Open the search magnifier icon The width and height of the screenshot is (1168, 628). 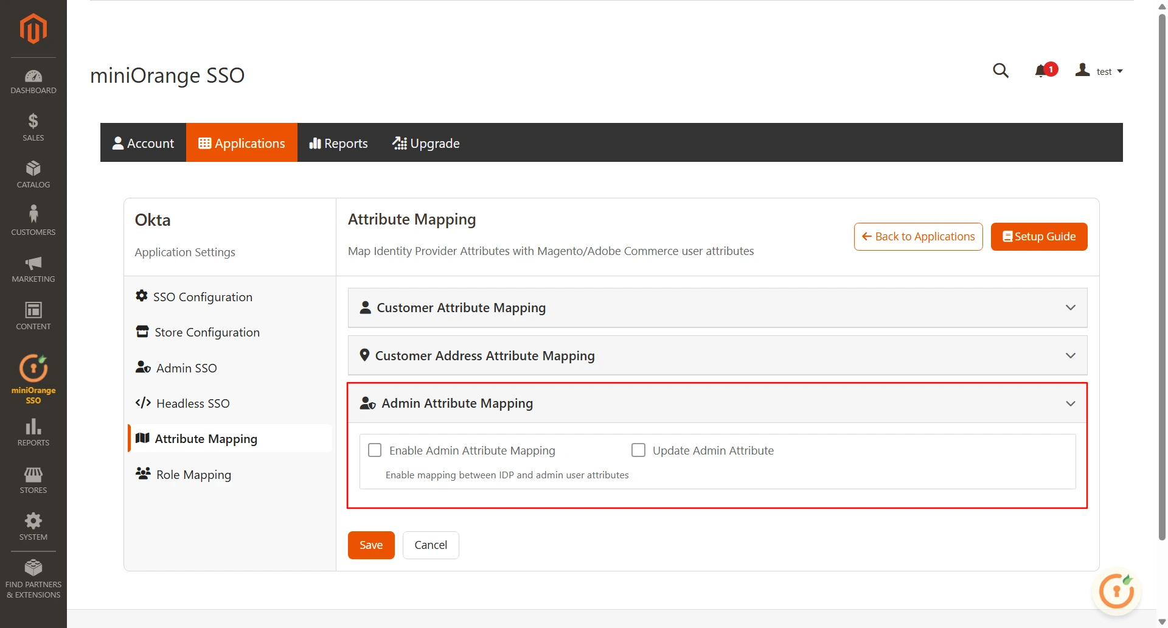tap(1001, 70)
